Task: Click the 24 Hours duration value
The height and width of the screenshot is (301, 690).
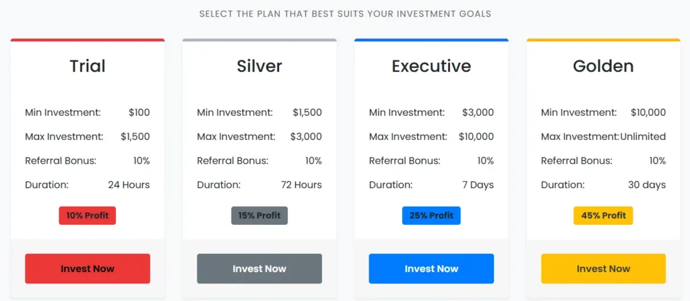Action: (129, 185)
